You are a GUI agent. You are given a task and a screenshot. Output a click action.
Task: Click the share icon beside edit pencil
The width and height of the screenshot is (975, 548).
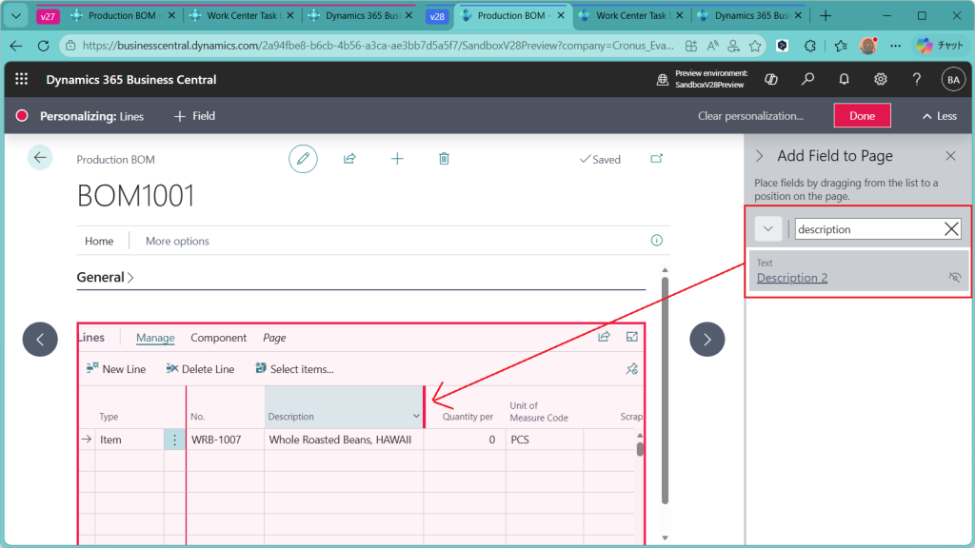click(x=349, y=159)
